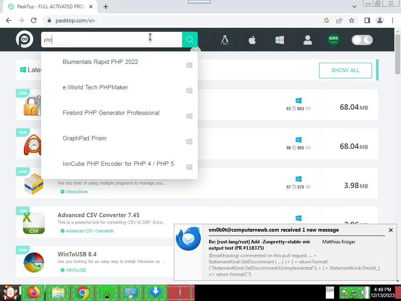
Task: Open the Chrome three-dot menu
Action: tap(392, 20)
